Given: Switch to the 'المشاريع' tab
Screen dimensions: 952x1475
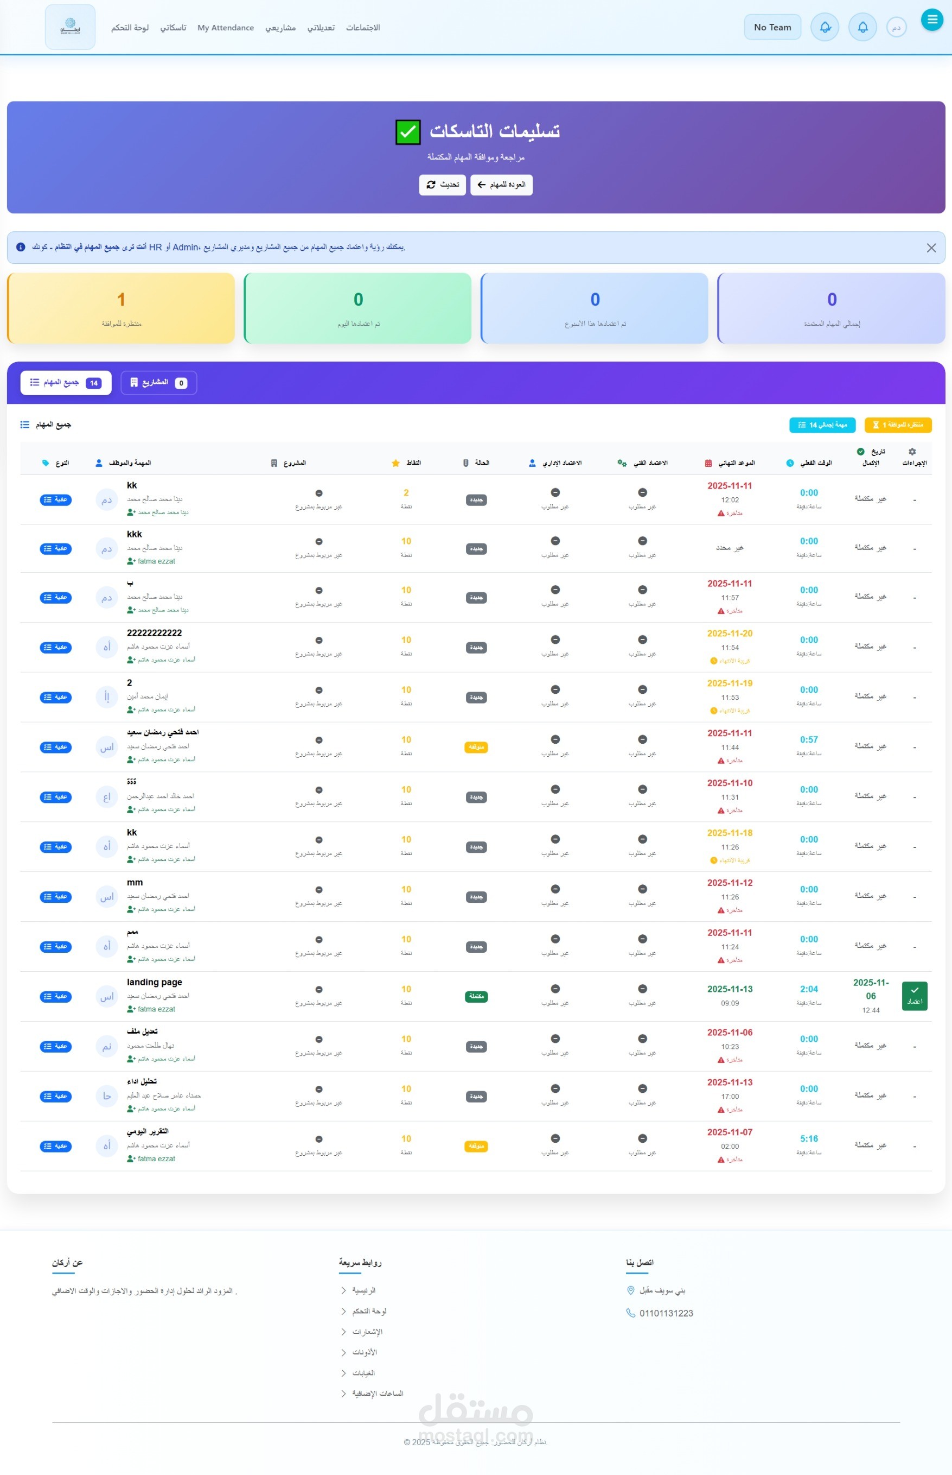Looking at the screenshot, I should [x=158, y=382].
